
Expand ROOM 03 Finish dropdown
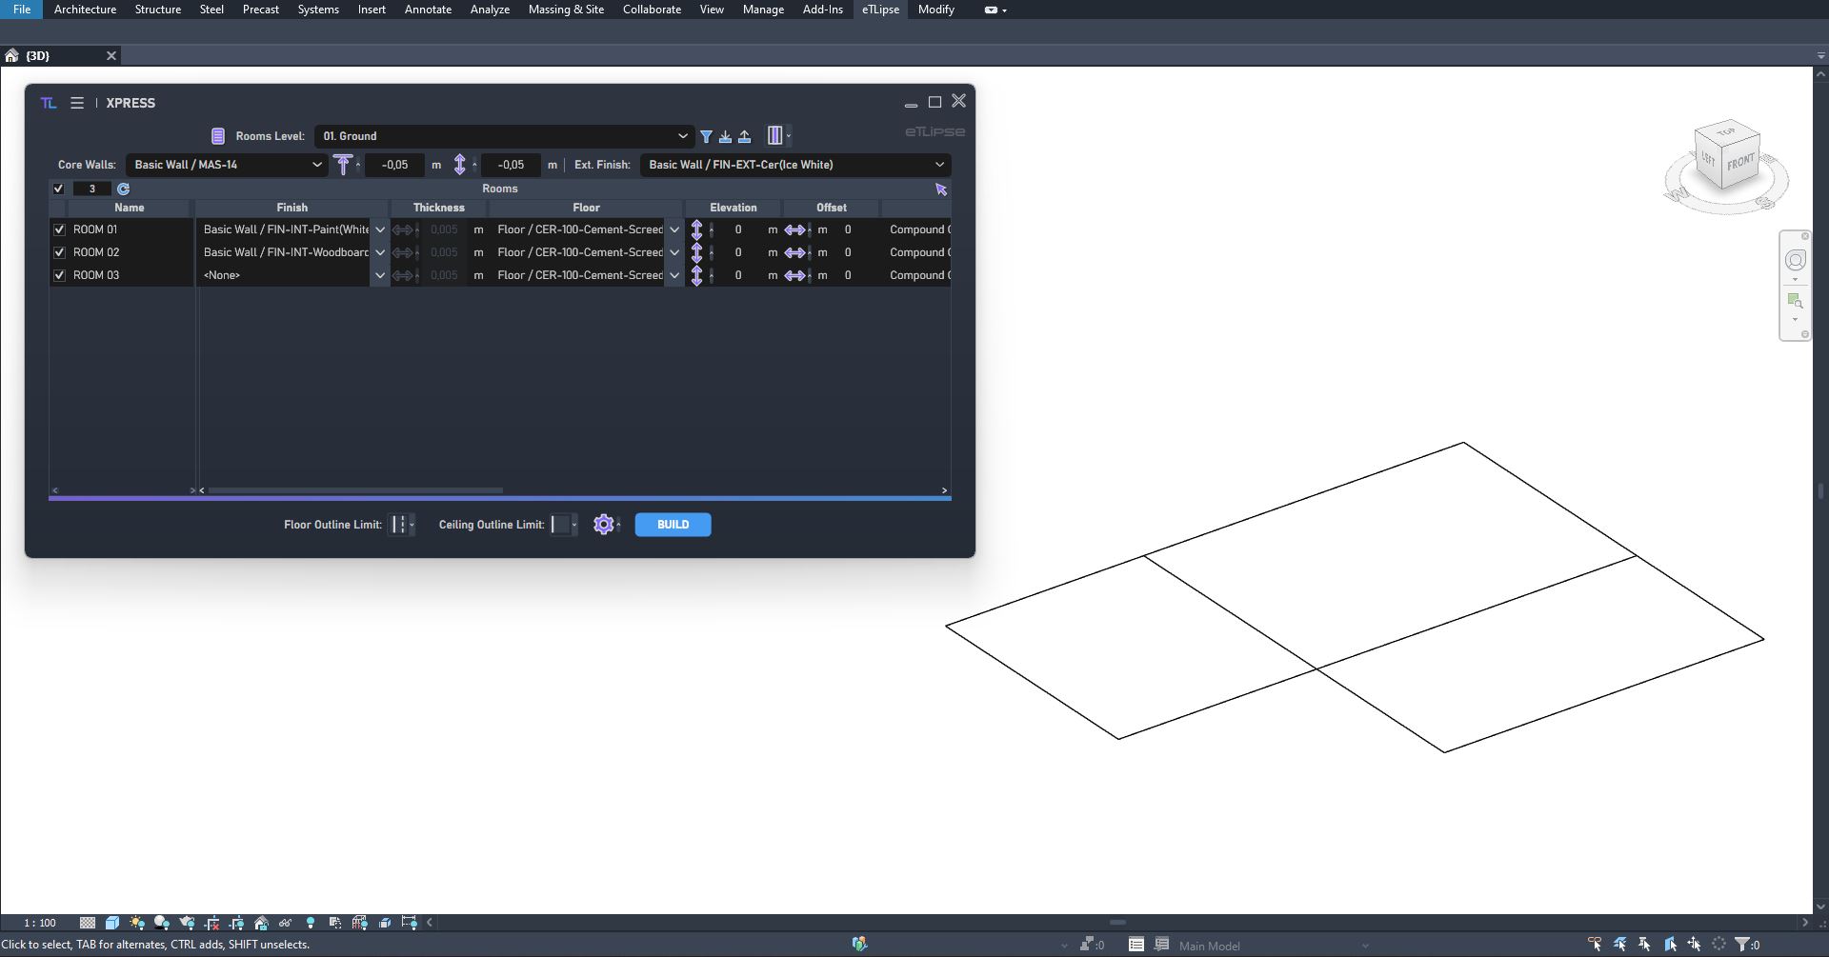[380, 275]
